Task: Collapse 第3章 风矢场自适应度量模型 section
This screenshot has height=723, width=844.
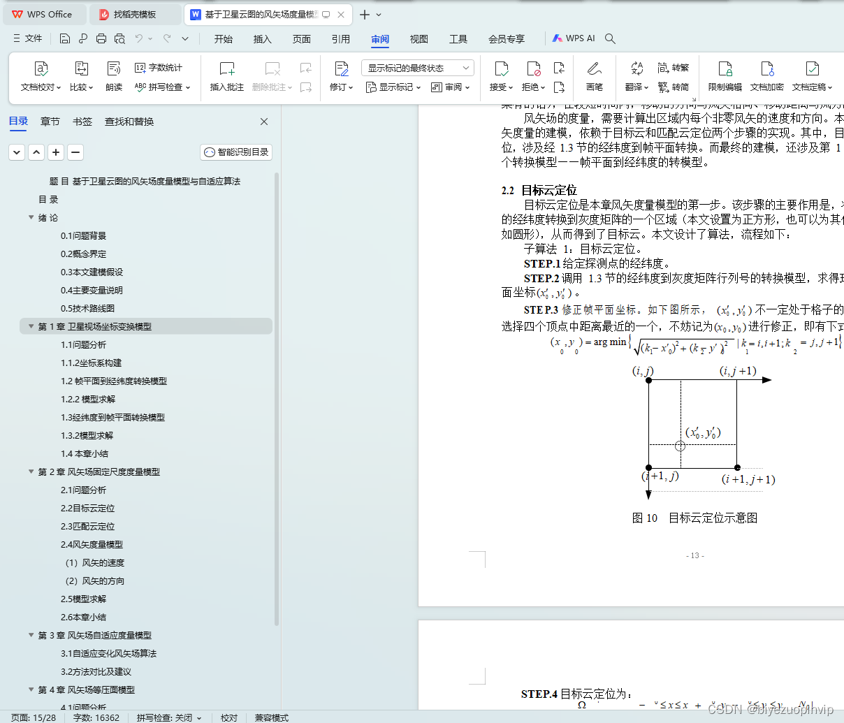Action: pos(31,635)
